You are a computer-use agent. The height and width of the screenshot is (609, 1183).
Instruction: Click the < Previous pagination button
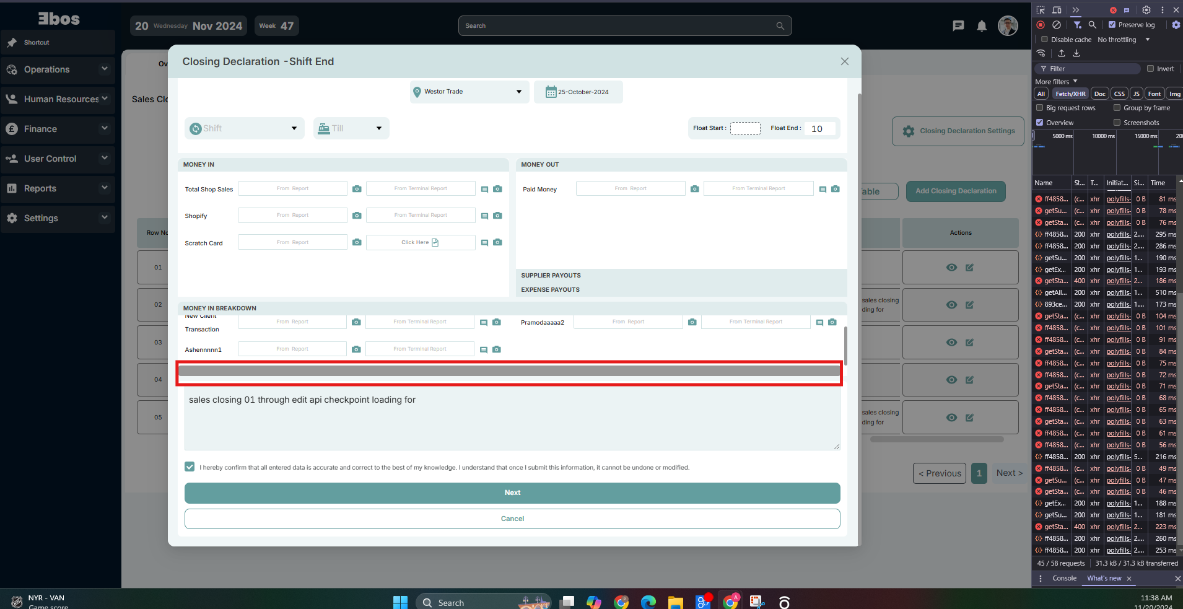point(940,473)
